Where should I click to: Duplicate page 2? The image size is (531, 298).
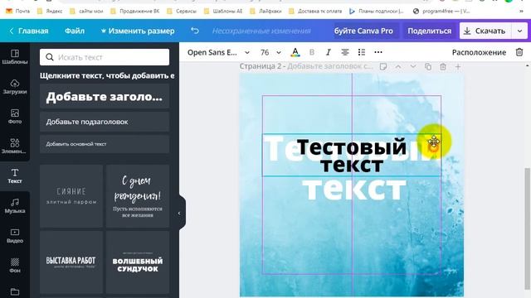[428, 66]
